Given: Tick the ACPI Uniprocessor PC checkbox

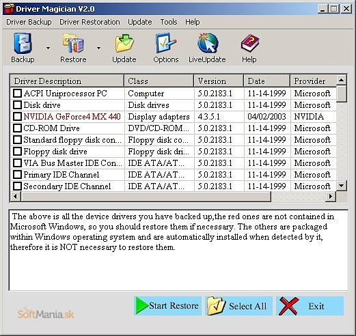Looking at the screenshot, I should [17, 94].
